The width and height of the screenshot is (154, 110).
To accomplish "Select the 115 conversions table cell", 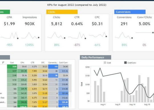I will coord(53,67).
